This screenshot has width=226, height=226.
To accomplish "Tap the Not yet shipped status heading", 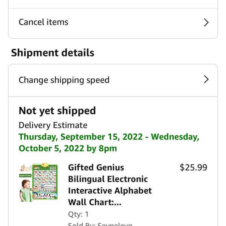I will (57, 111).
